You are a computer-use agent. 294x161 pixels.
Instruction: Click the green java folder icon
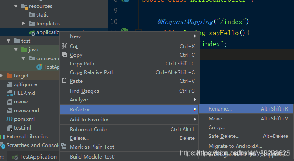click(24, 50)
